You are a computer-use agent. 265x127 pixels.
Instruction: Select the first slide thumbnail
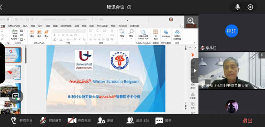click(x=13, y=55)
